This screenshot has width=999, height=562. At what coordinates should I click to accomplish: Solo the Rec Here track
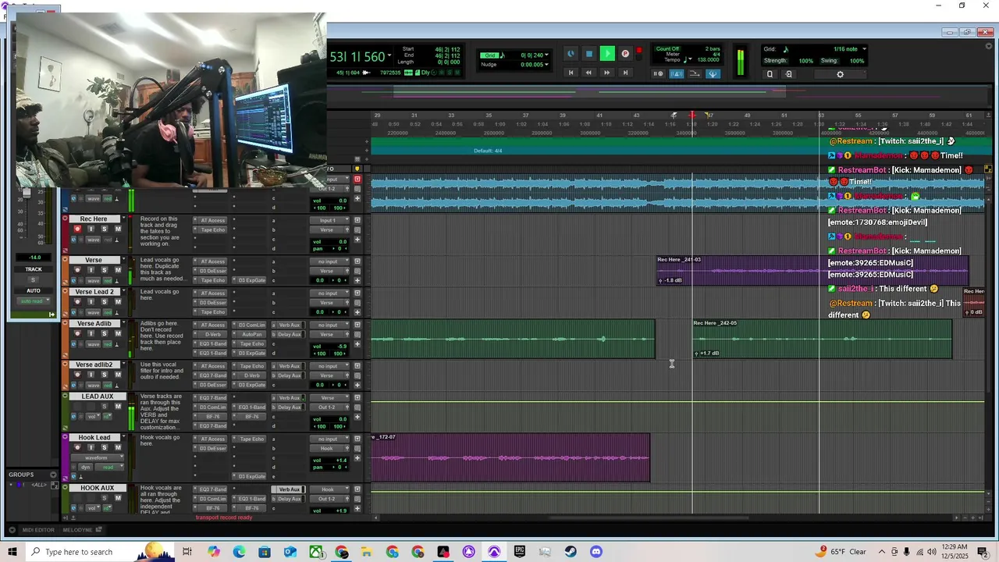(x=105, y=229)
